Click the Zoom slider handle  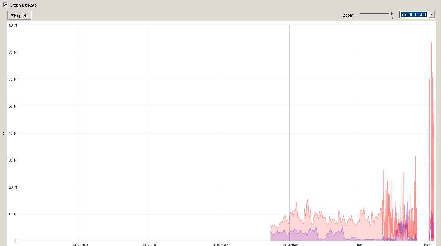tap(391, 14)
